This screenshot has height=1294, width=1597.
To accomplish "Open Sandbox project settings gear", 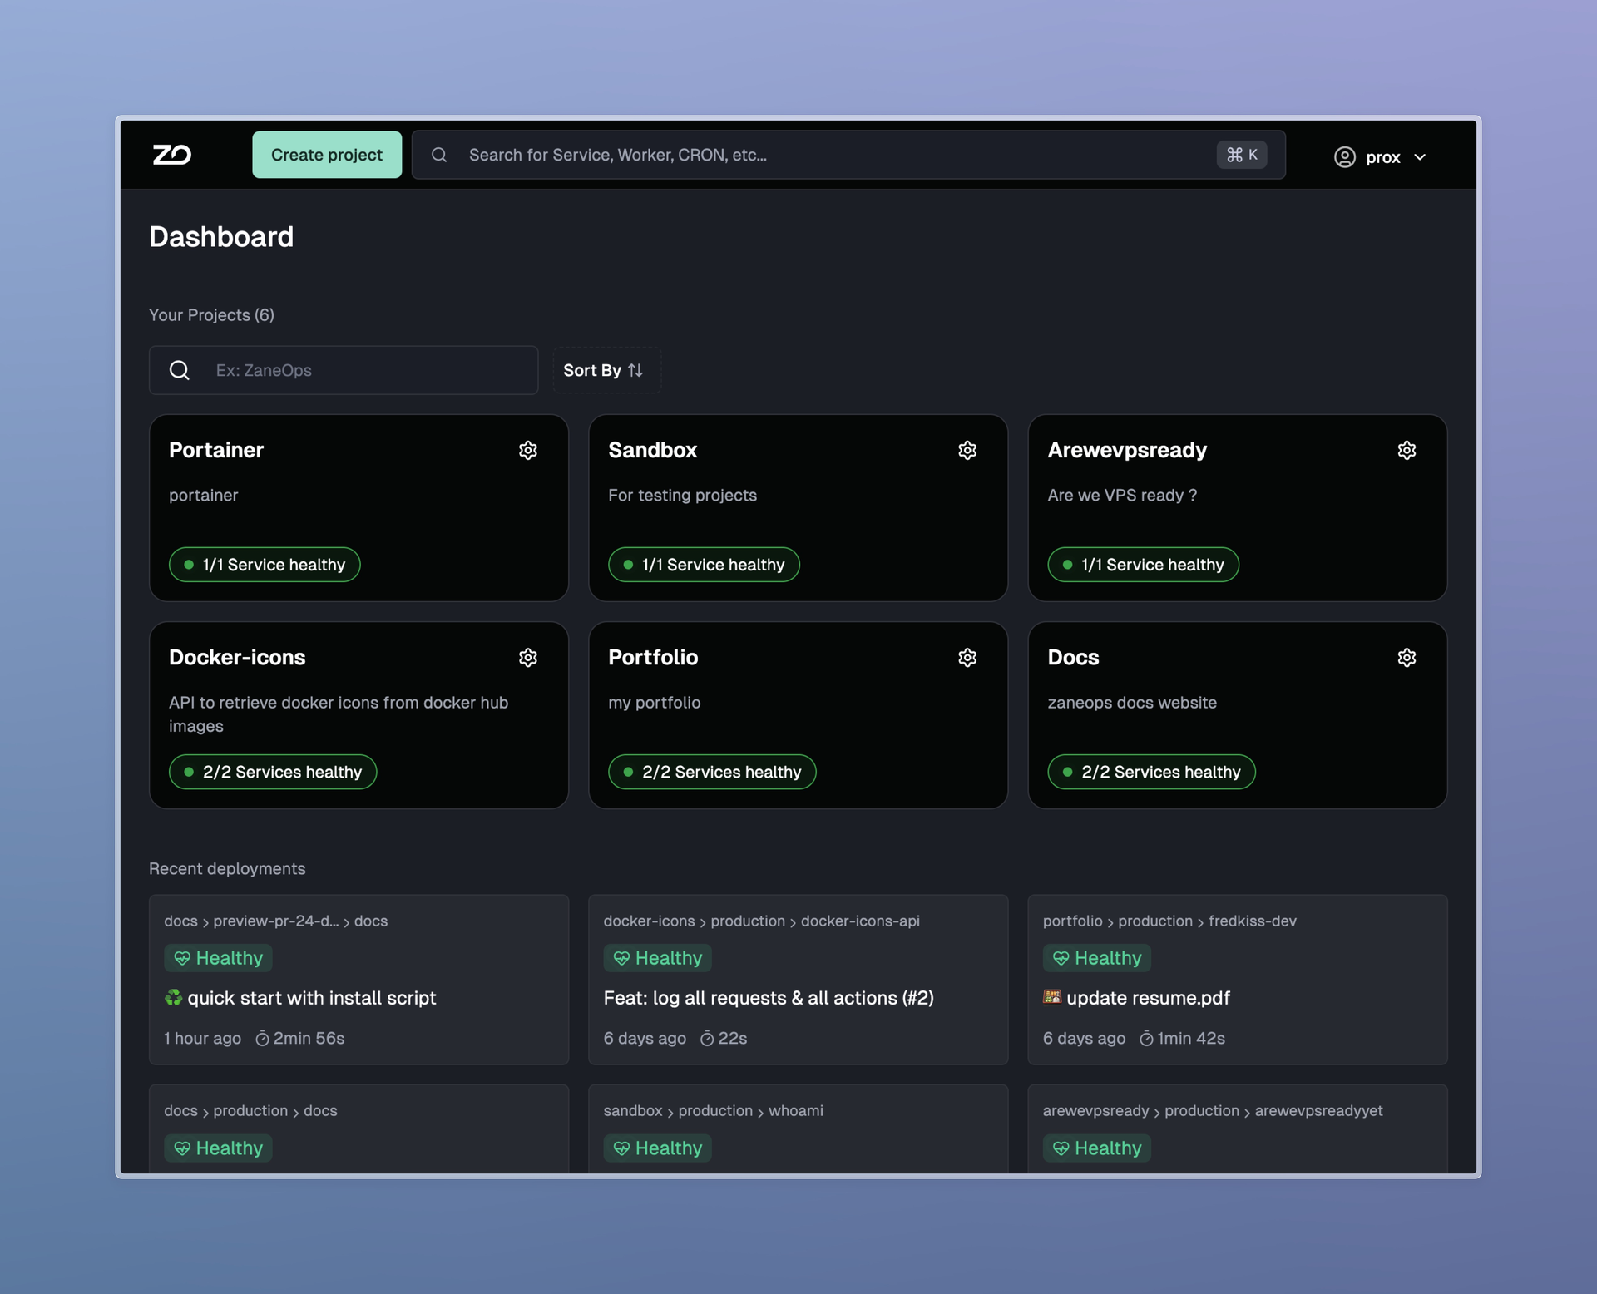I will point(967,450).
